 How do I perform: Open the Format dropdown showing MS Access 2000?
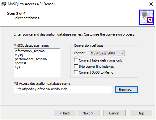(x=107, y=53)
